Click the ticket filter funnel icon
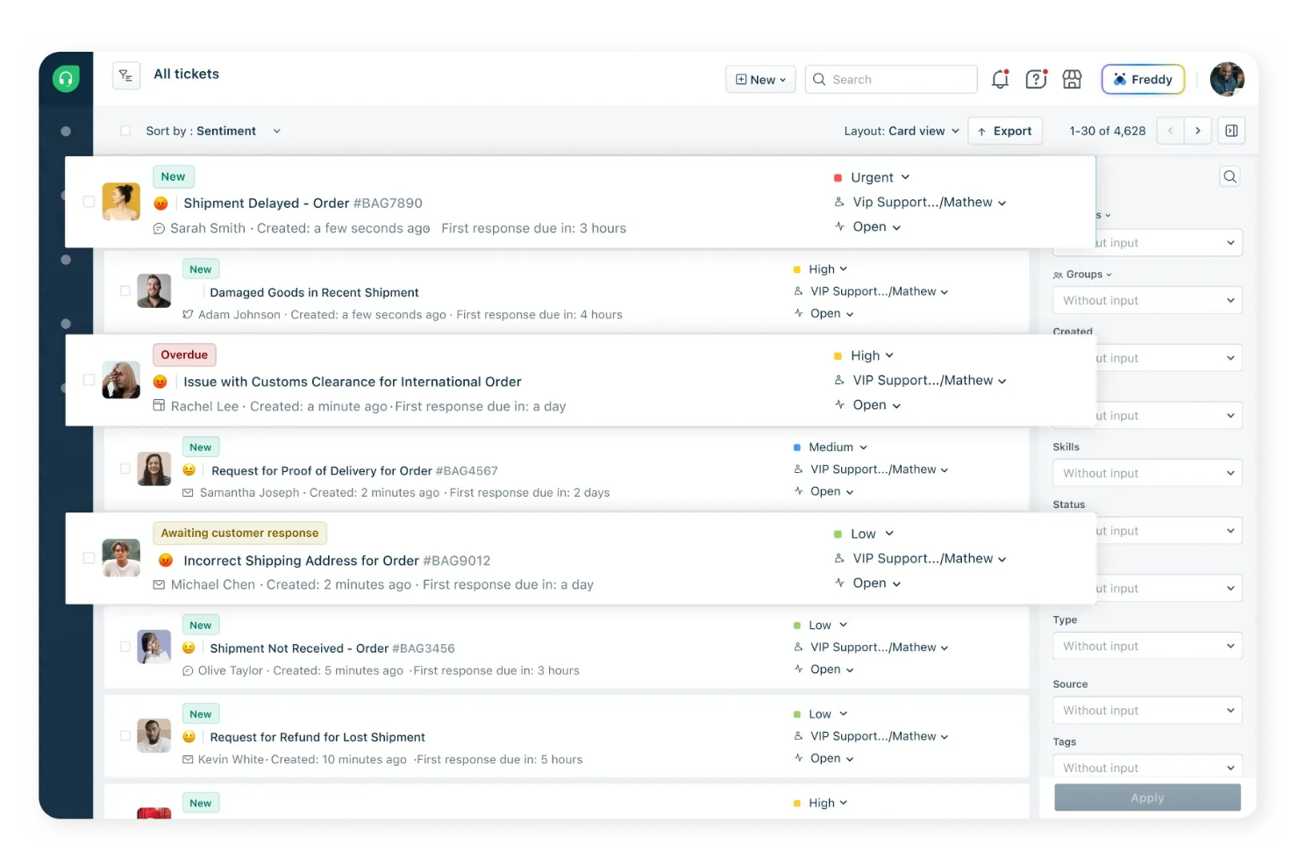Screen dimensions: 1298x866 (x=126, y=75)
